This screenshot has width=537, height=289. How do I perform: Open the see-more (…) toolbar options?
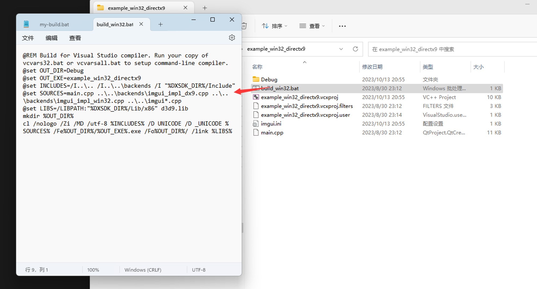(x=342, y=26)
